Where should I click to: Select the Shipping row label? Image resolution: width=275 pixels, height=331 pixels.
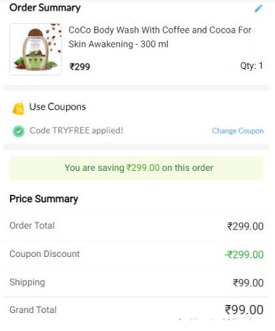[x=27, y=282]
